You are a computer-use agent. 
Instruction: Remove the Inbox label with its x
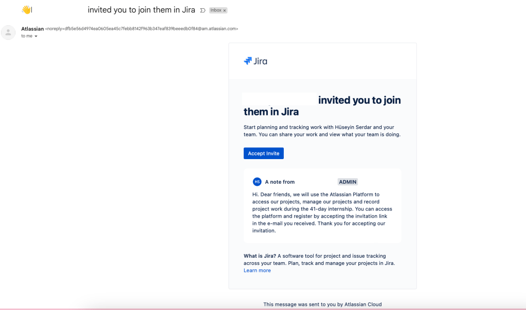coord(225,10)
